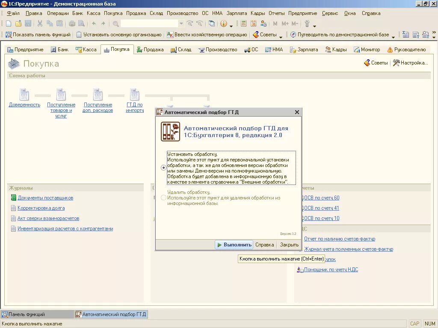Open ОСВ по счету 60 report link

[x=322, y=198]
